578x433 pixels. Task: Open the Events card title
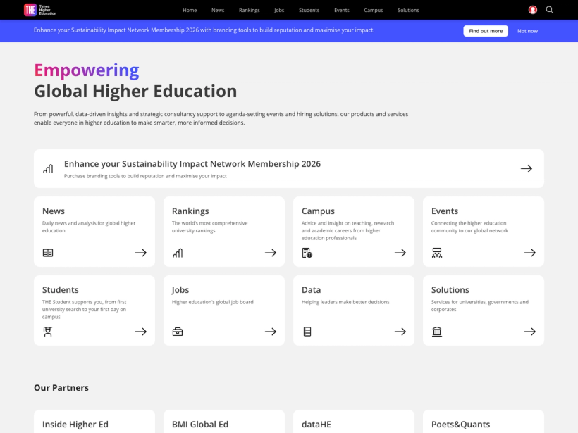click(x=445, y=211)
